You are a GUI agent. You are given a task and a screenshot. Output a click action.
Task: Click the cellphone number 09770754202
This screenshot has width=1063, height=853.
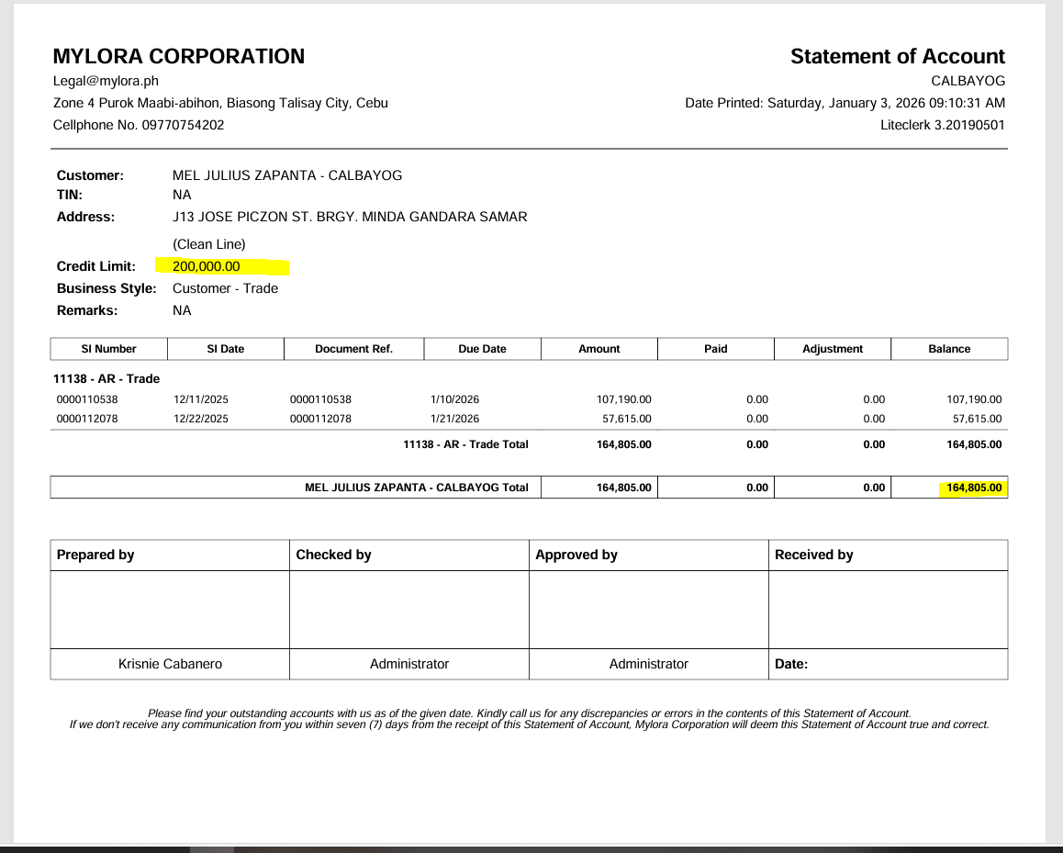(x=183, y=125)
